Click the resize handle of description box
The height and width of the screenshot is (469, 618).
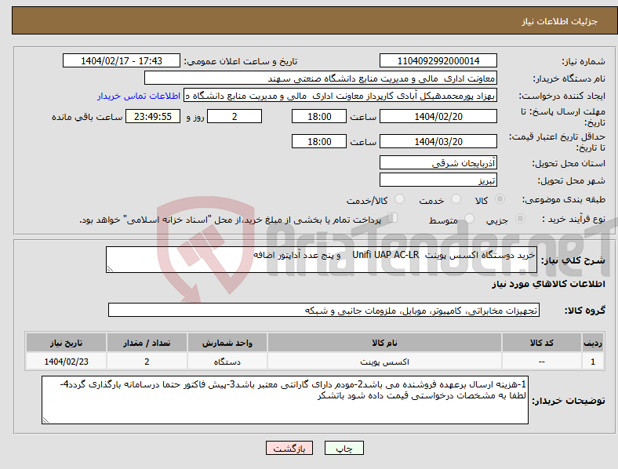pyautogui.click(x=110, y=269)
